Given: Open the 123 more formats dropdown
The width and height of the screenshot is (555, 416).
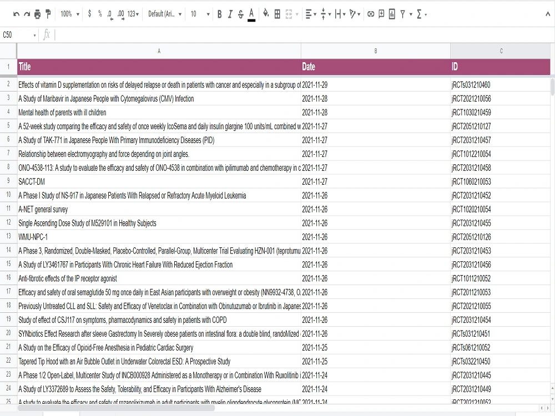Looking at the screenshot, I should [x=133, y=14].
